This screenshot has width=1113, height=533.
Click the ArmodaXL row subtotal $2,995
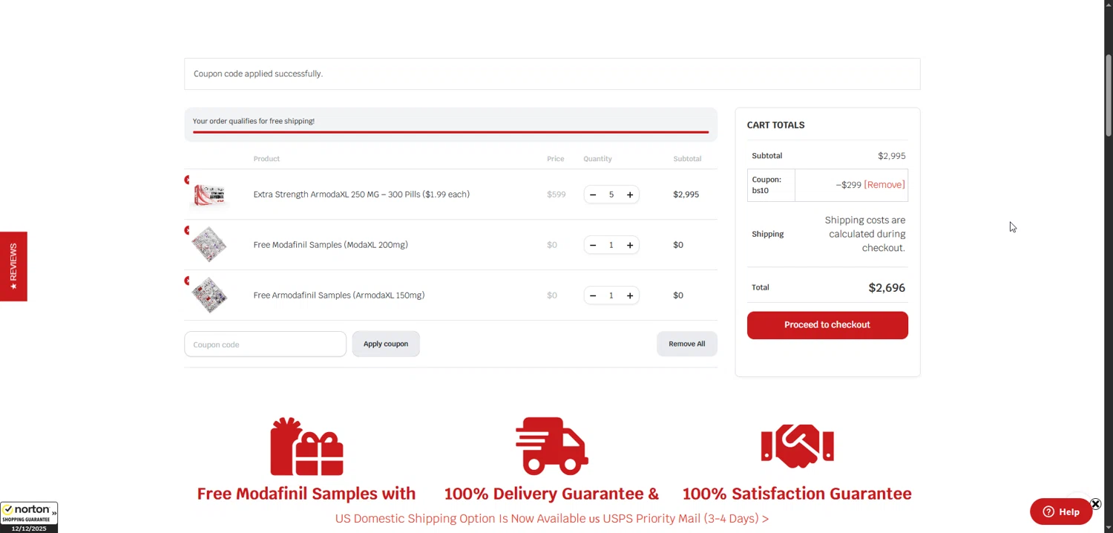tap(686, 194)
